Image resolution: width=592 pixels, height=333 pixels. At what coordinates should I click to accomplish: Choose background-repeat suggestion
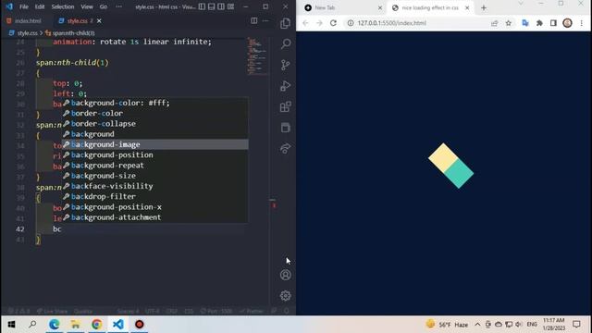[x=155, y=166]
